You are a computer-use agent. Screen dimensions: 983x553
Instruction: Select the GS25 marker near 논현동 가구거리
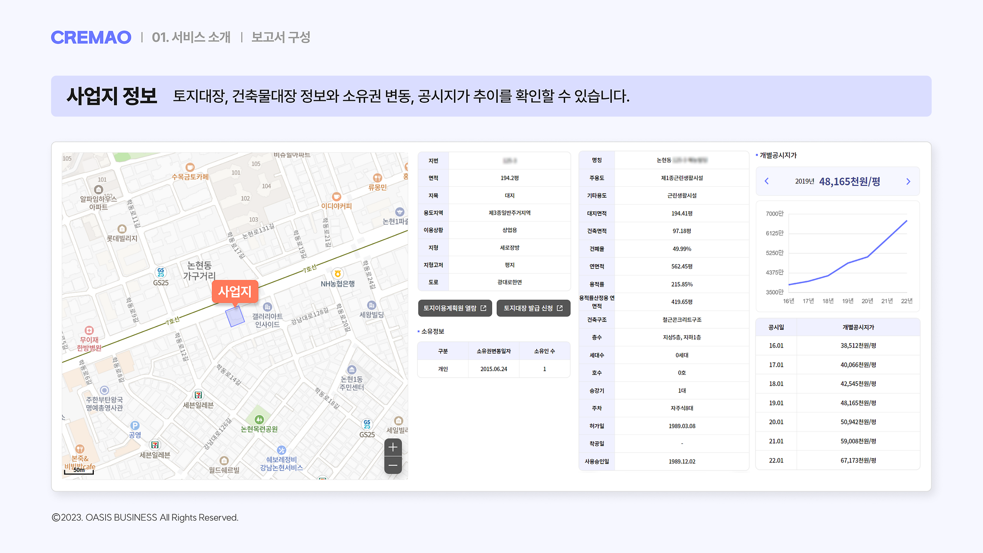[161, 272]
